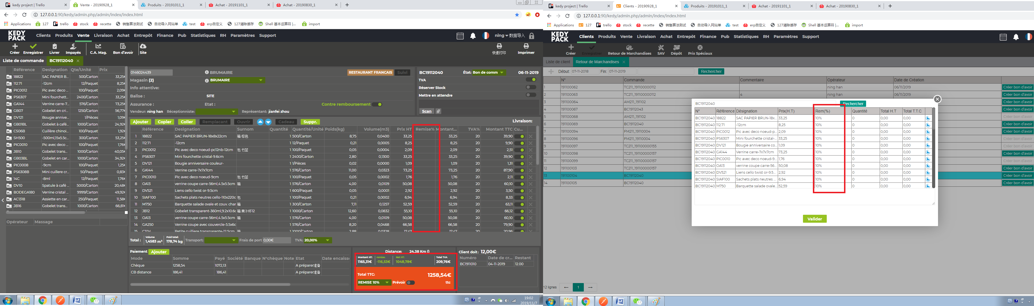Expand the REMISE 10% dropdown

(373, 283)
